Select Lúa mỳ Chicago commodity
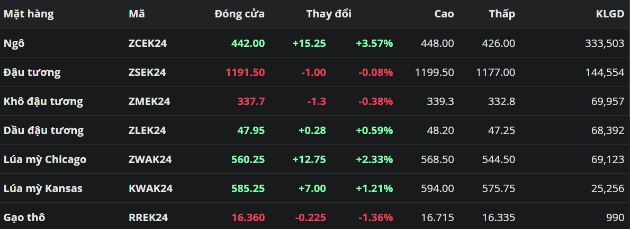Image resolution: width=630 pixels, height=229 pixels. [45, 159]
